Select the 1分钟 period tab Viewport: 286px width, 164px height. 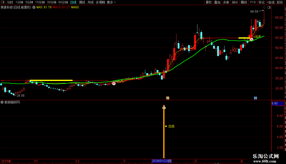19,2
